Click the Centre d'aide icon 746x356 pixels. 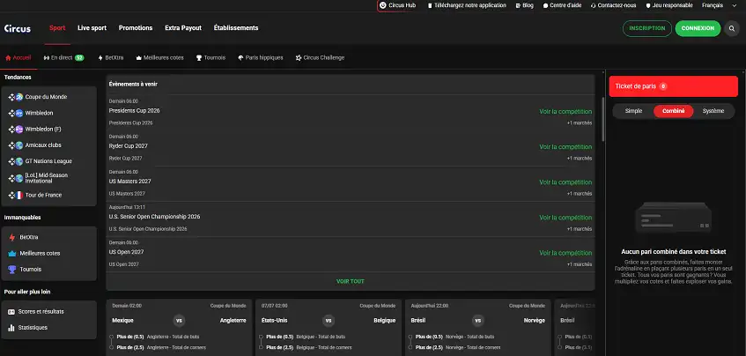(545, 5)
